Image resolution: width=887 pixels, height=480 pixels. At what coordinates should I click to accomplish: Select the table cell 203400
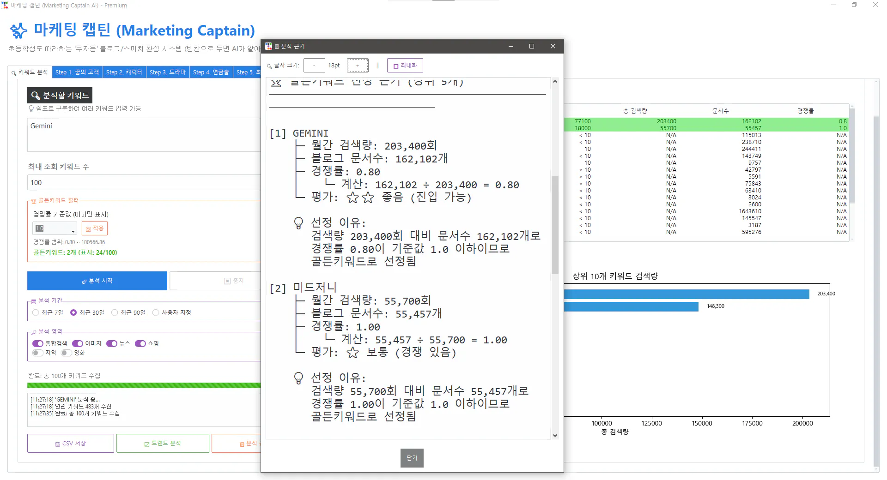(x=666, y=121)
